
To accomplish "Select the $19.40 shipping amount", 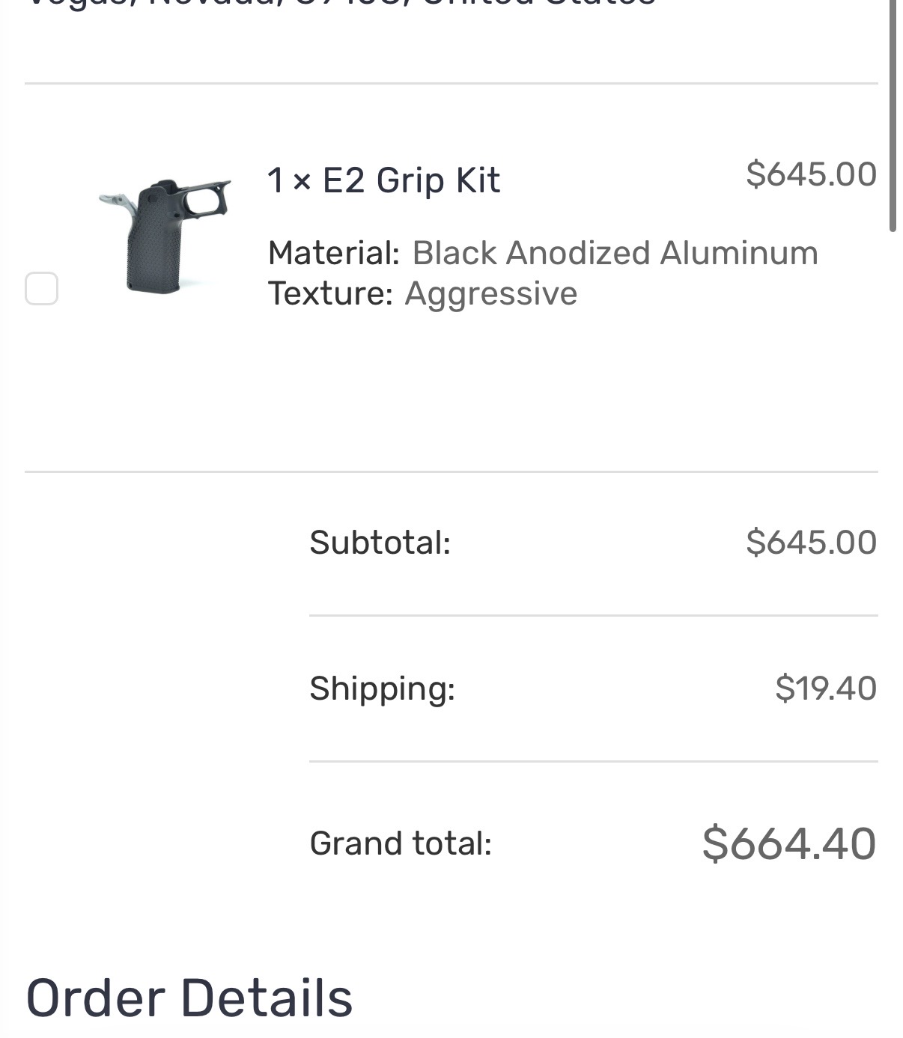I will pyautogui.click(x=826, y=689).
